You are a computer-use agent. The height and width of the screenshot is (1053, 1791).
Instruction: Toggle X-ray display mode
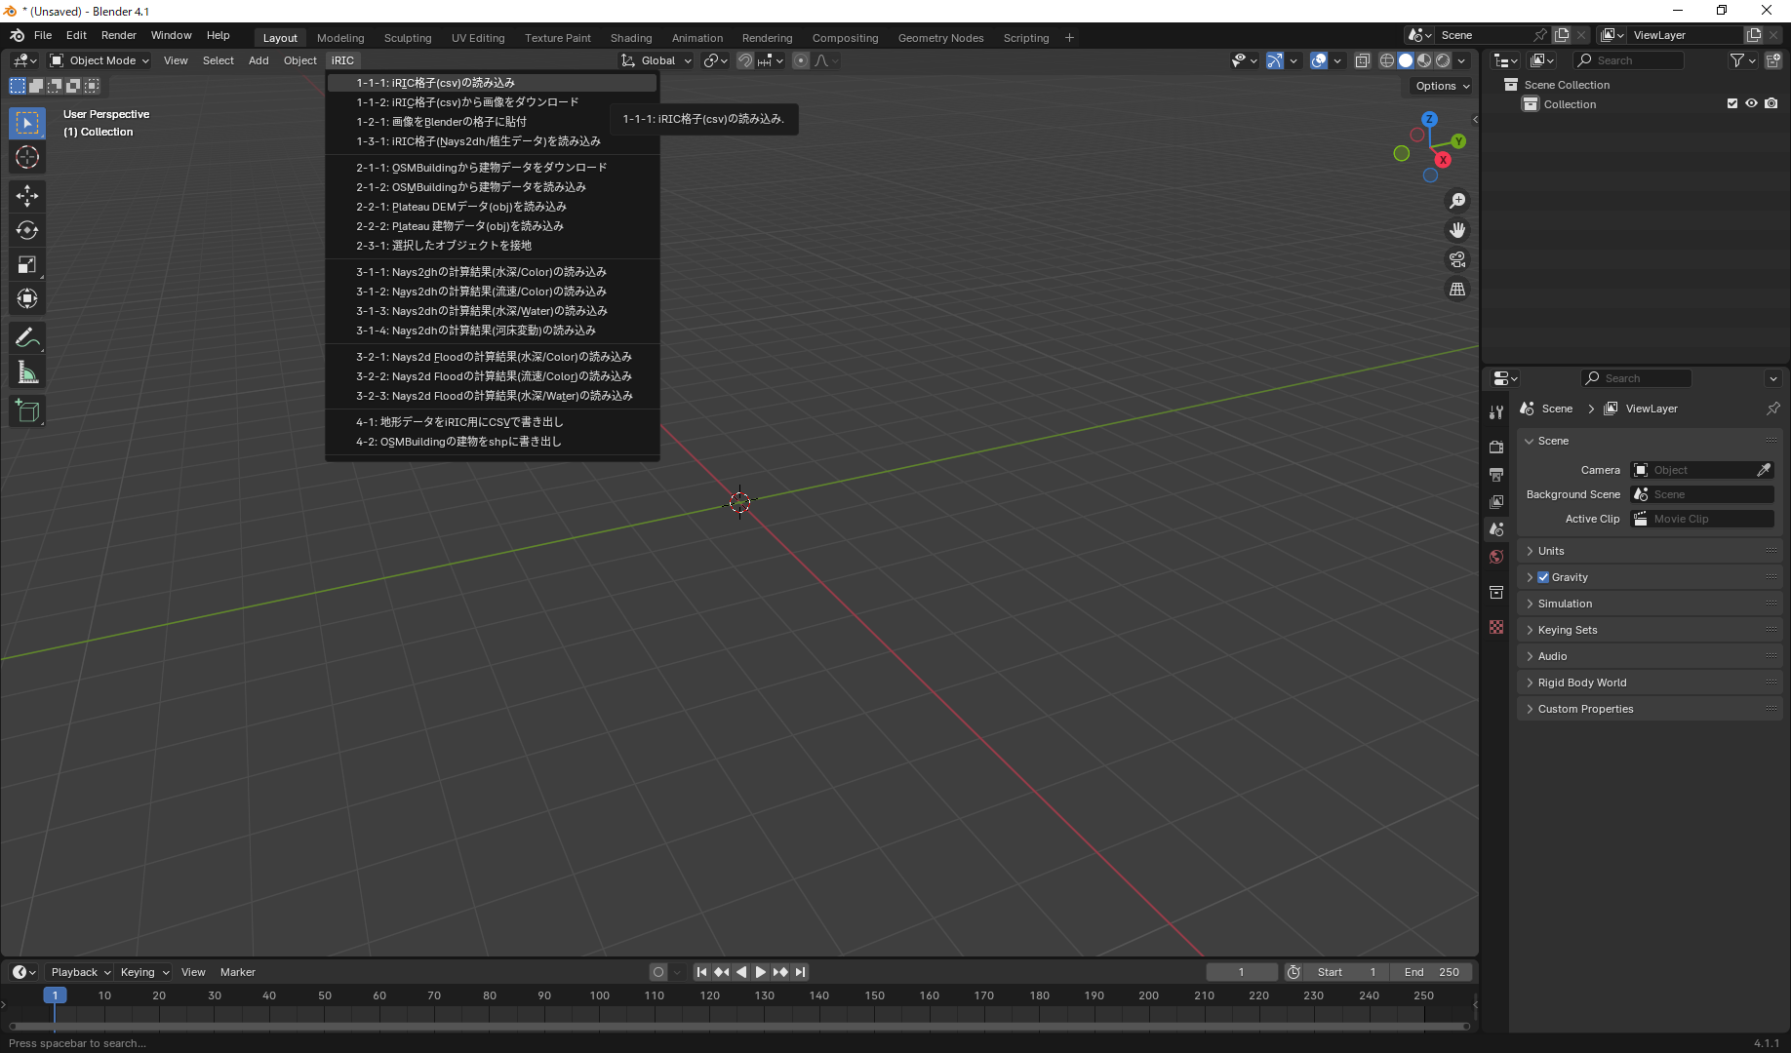pos(1363,60)
